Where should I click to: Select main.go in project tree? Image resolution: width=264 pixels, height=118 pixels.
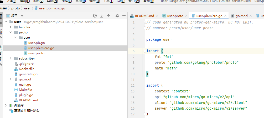click(x=25, y=85)
